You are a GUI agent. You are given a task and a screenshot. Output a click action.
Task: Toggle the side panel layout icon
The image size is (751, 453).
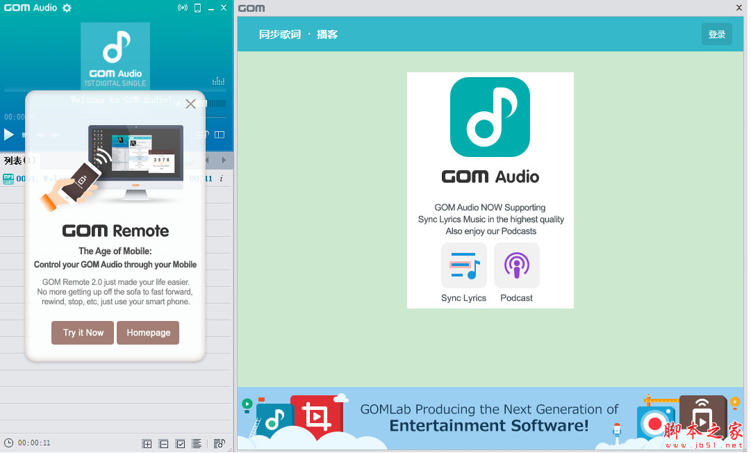point(220,135)
